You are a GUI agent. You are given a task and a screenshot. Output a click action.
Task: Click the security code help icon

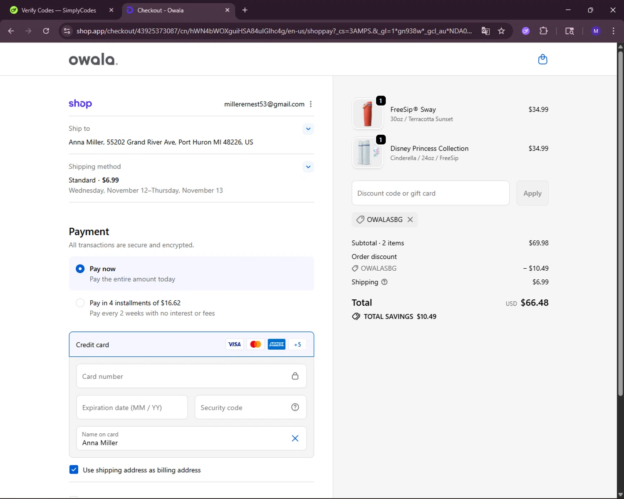pos(295,408)
